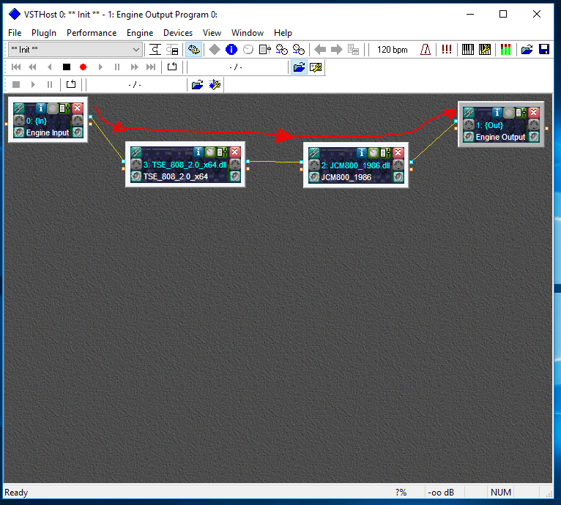Click the play button in player toolbar

click(x=100, y=67)
